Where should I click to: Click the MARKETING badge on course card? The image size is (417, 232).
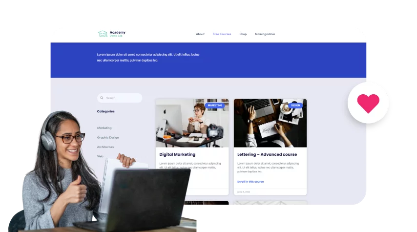pos(215,105)
